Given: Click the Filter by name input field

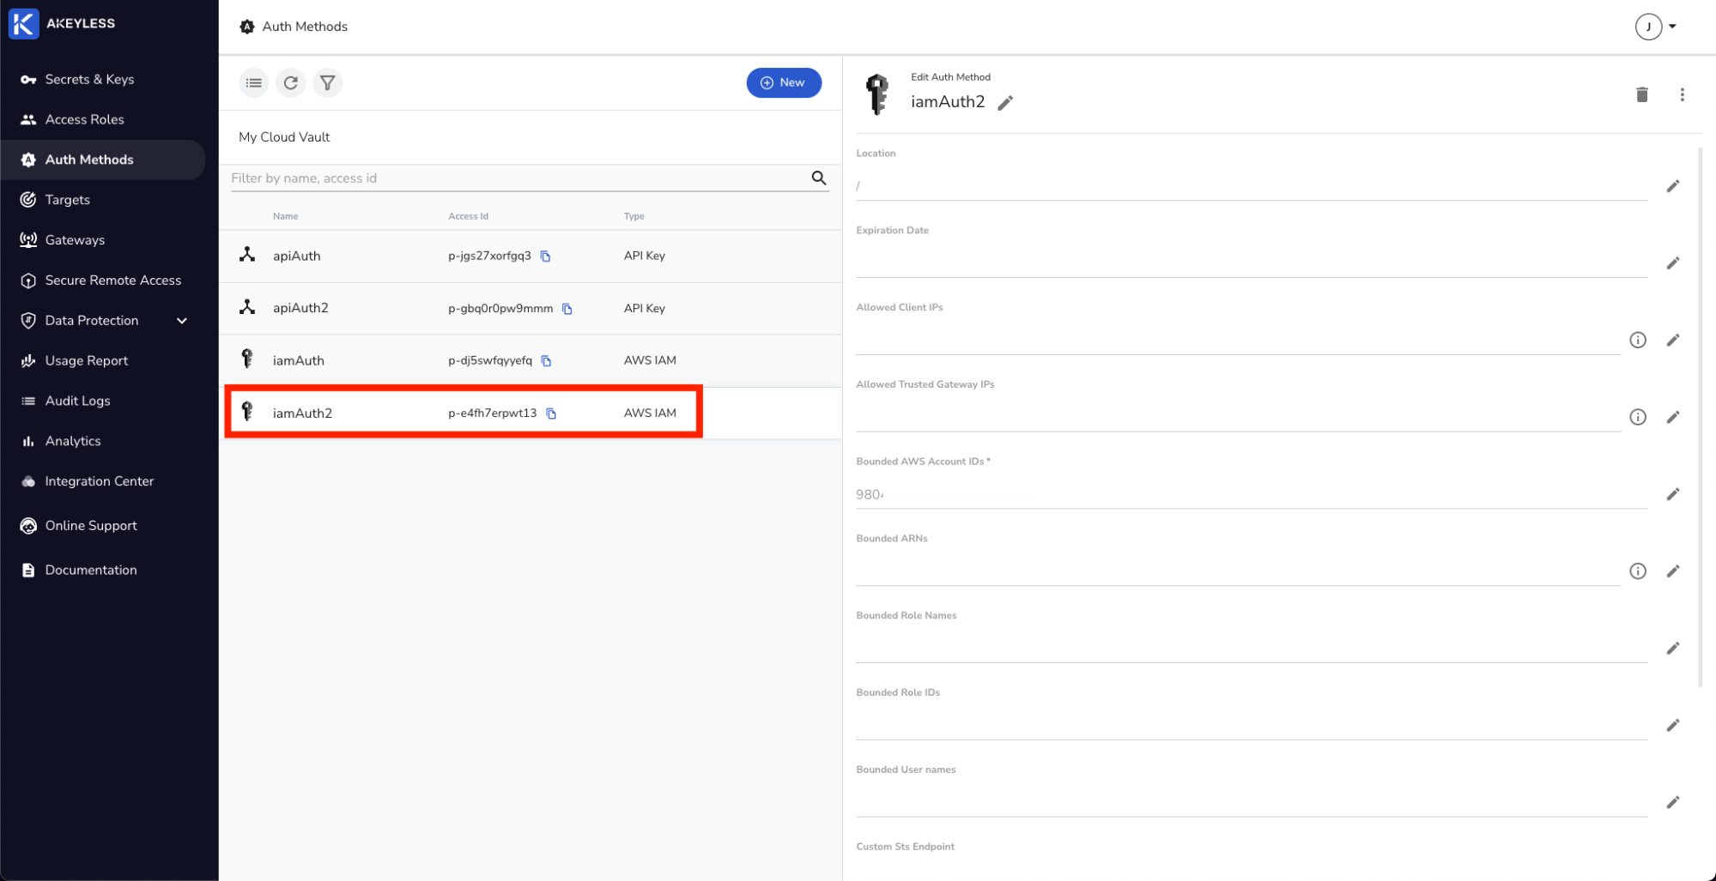Looking at the screenshot, I should (x=518, y=178).
